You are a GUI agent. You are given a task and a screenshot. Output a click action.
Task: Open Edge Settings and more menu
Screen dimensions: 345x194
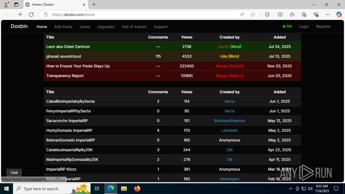pos(328,15)
